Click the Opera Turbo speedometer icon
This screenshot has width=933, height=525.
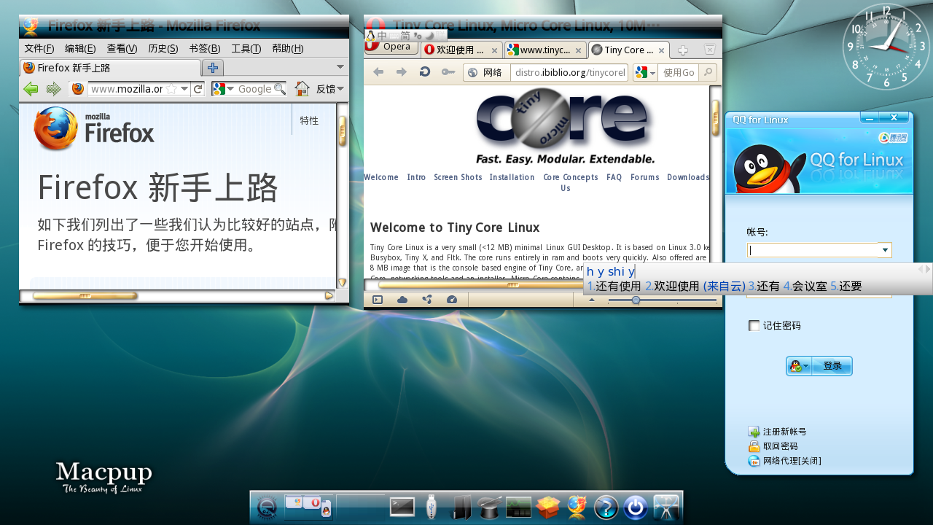pos(451,300)
